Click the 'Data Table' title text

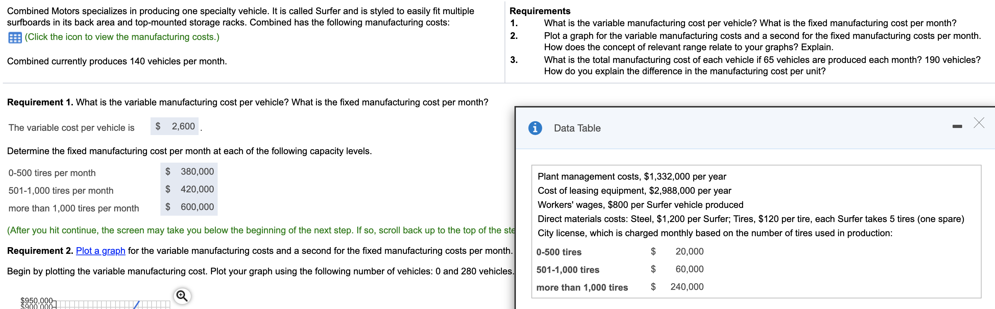(577, 128)
